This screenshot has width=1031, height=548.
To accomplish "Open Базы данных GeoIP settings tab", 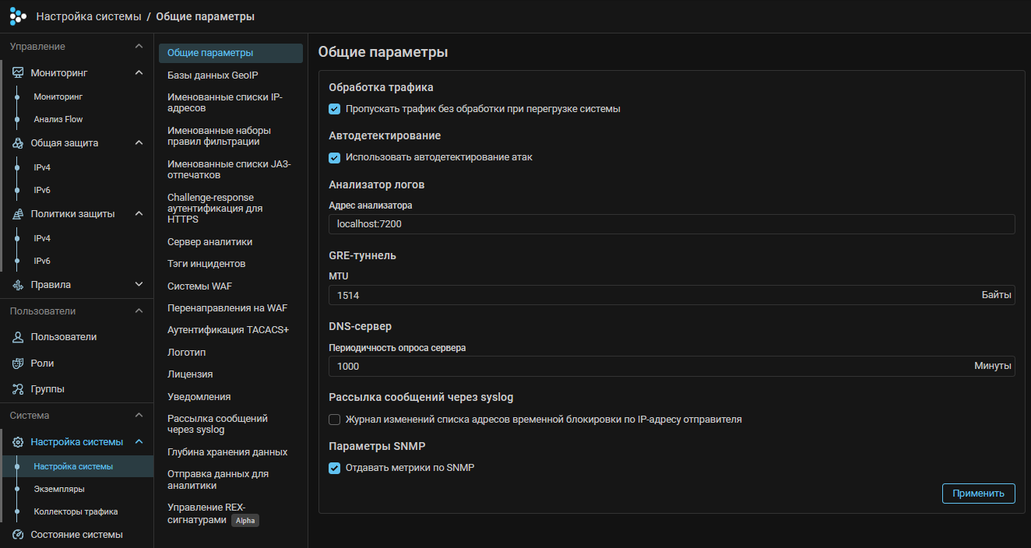I will click(213, 76).
